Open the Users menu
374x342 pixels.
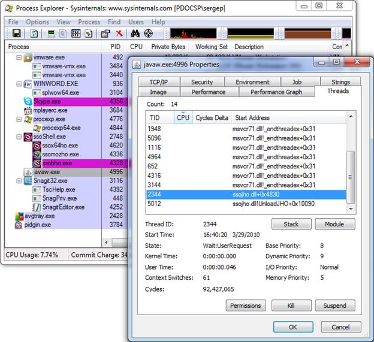pyautogui.click(x=136, y=22)
